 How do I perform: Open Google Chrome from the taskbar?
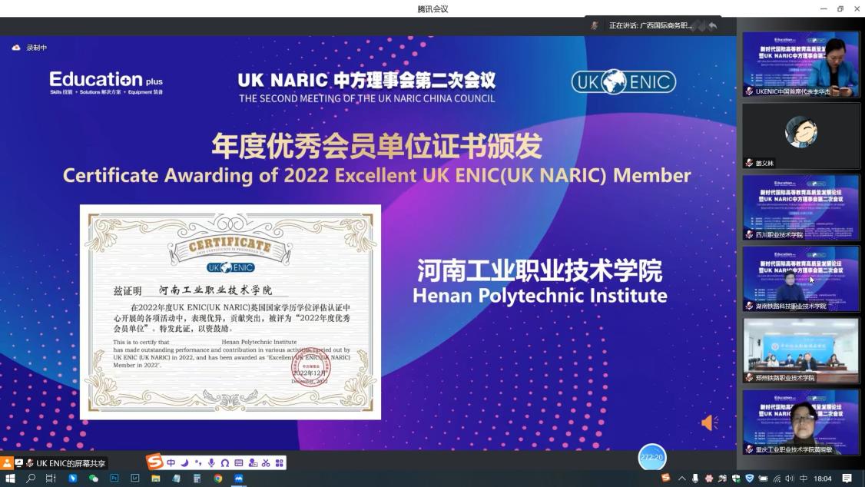[x=218, y=479]
